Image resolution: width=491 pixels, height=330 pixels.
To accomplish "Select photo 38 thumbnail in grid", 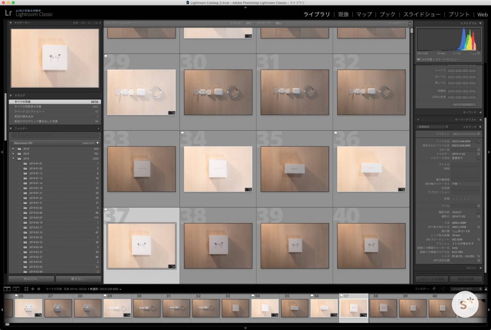I will click(218, 245).
